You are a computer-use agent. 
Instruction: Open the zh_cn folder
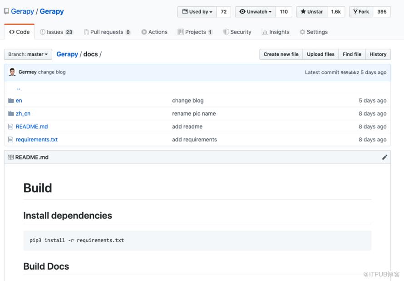23,113
